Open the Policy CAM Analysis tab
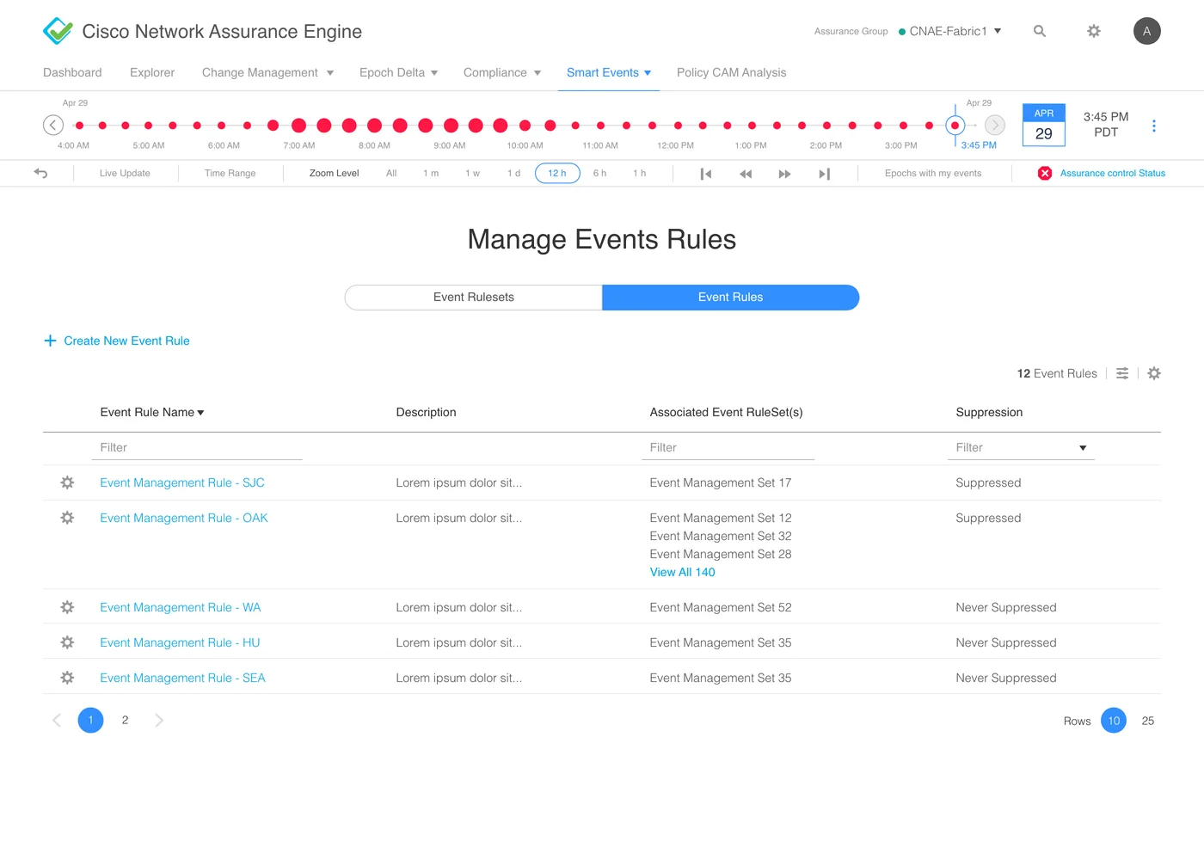Screen dimensions: 1204x860 (x=732, y=73)
